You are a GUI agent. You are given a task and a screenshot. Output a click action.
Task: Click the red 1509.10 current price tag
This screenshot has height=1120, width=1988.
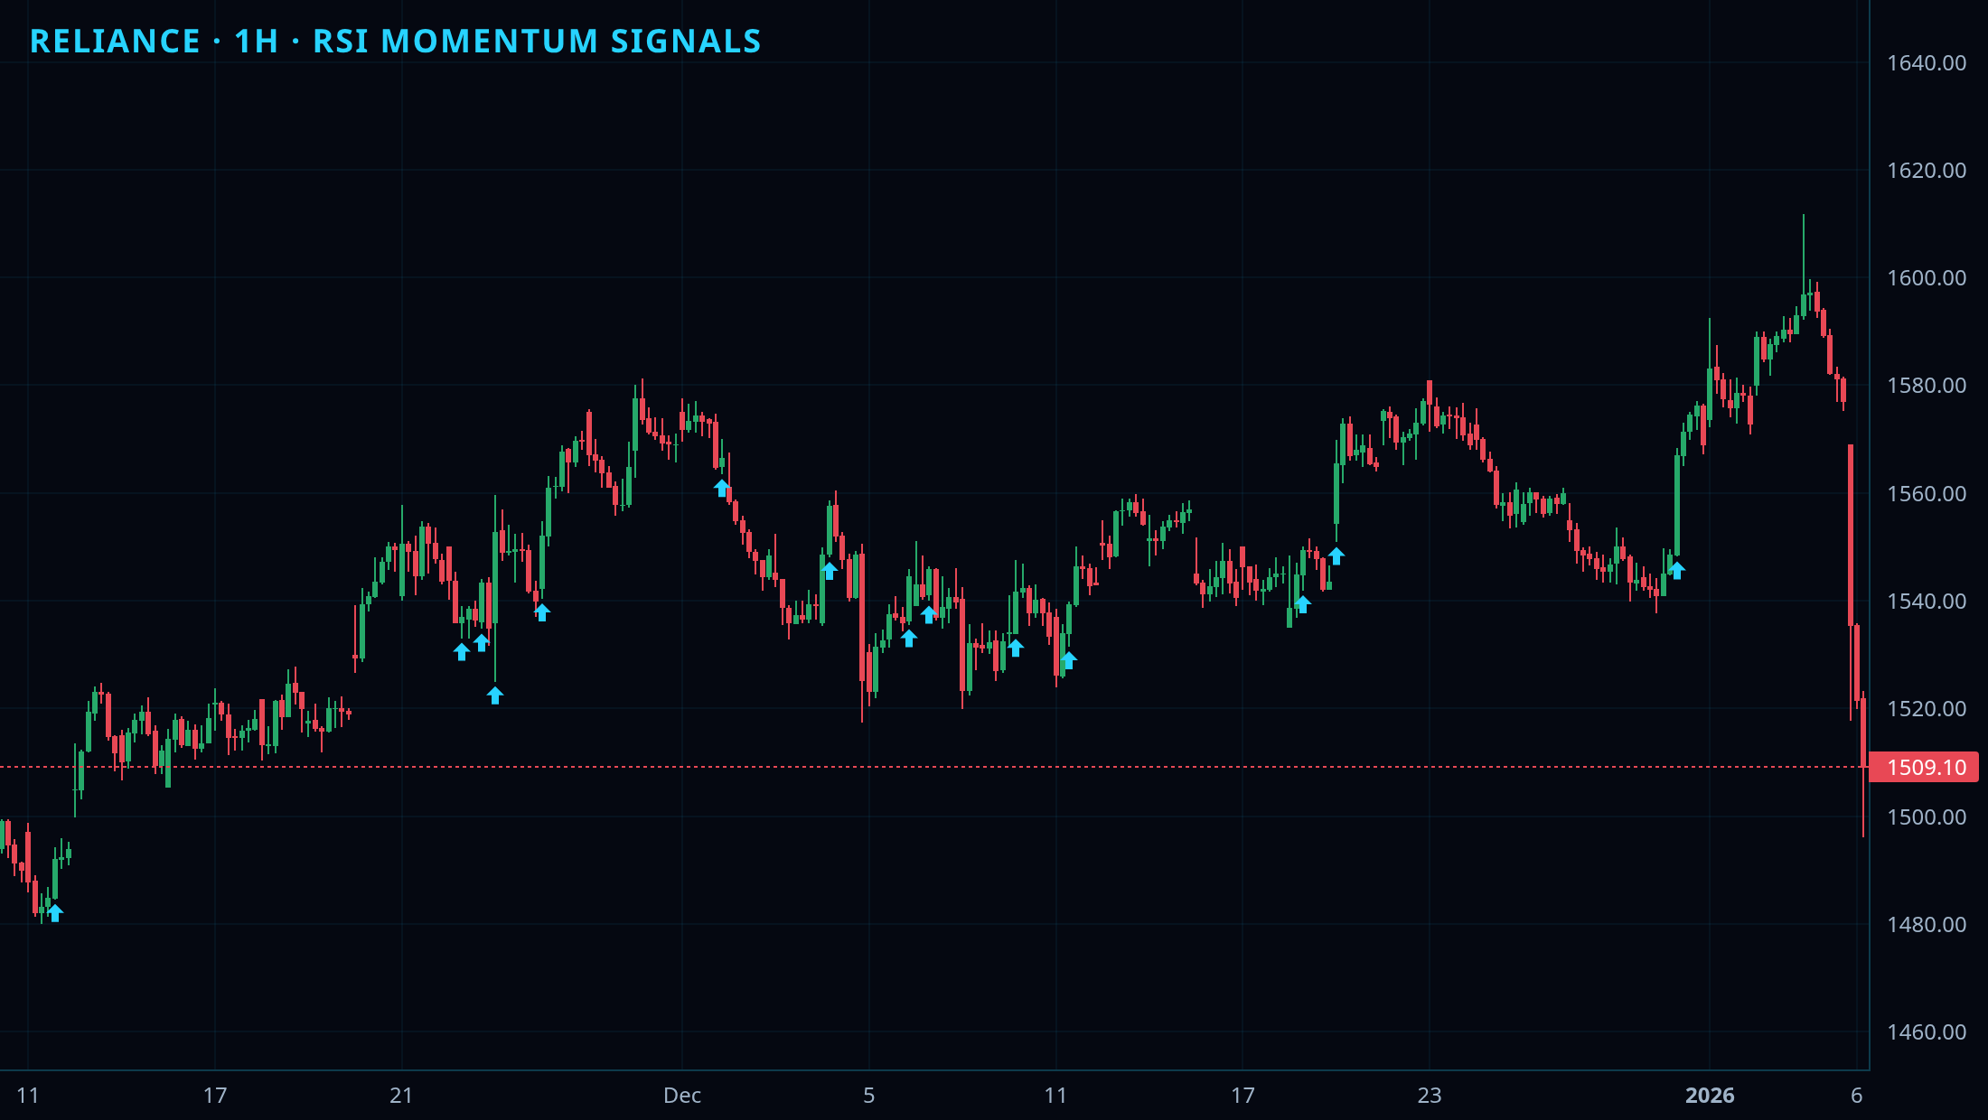(1924, 767)
